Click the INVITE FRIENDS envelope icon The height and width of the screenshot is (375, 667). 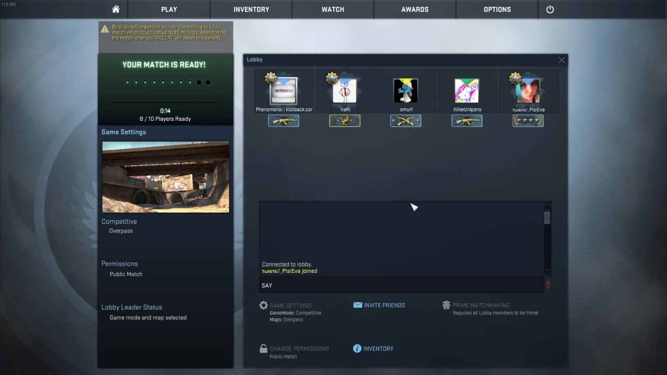click(357, 305)
